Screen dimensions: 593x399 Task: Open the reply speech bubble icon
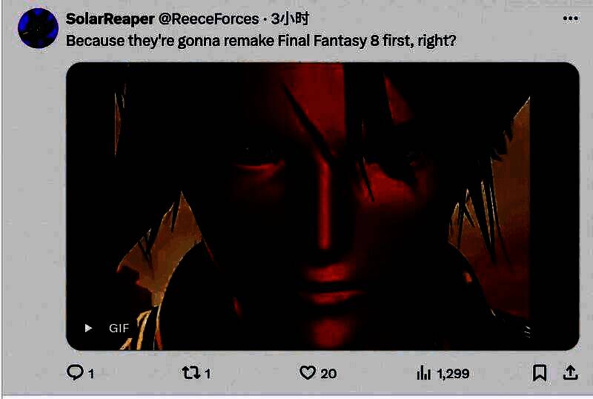pos(75,372)
